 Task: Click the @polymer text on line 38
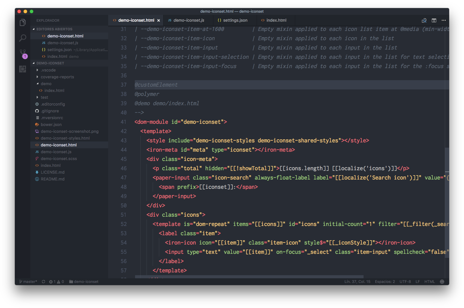147,94
